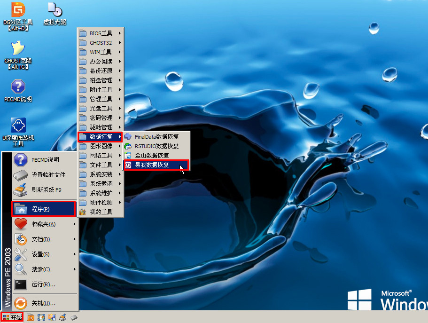Click the 设置 wrench and screwdriver icon

click(x=21, y=254)
